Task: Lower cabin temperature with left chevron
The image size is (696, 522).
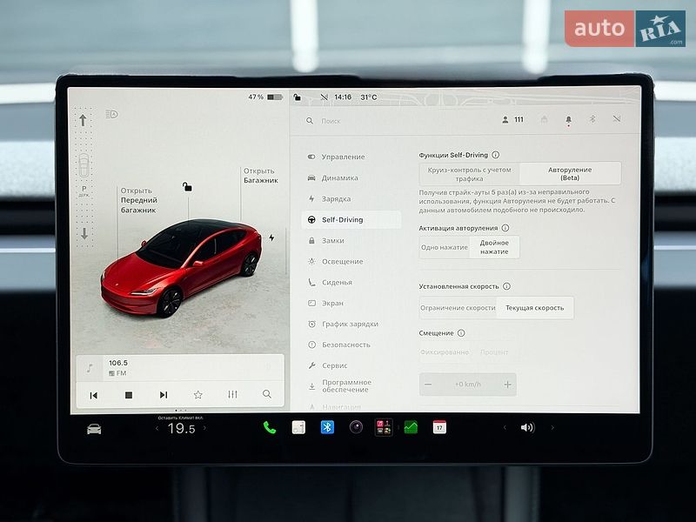Action: [x=157, y=428]
